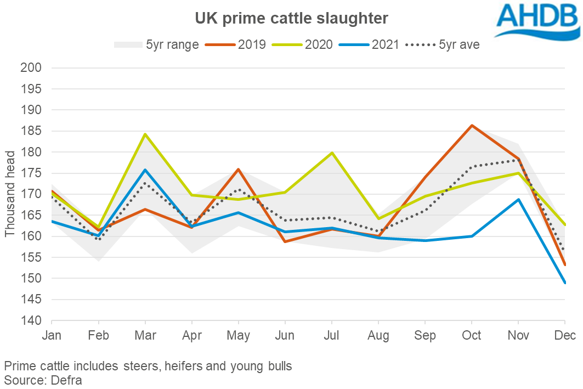Click the Source: Defra text

point(43,380)
